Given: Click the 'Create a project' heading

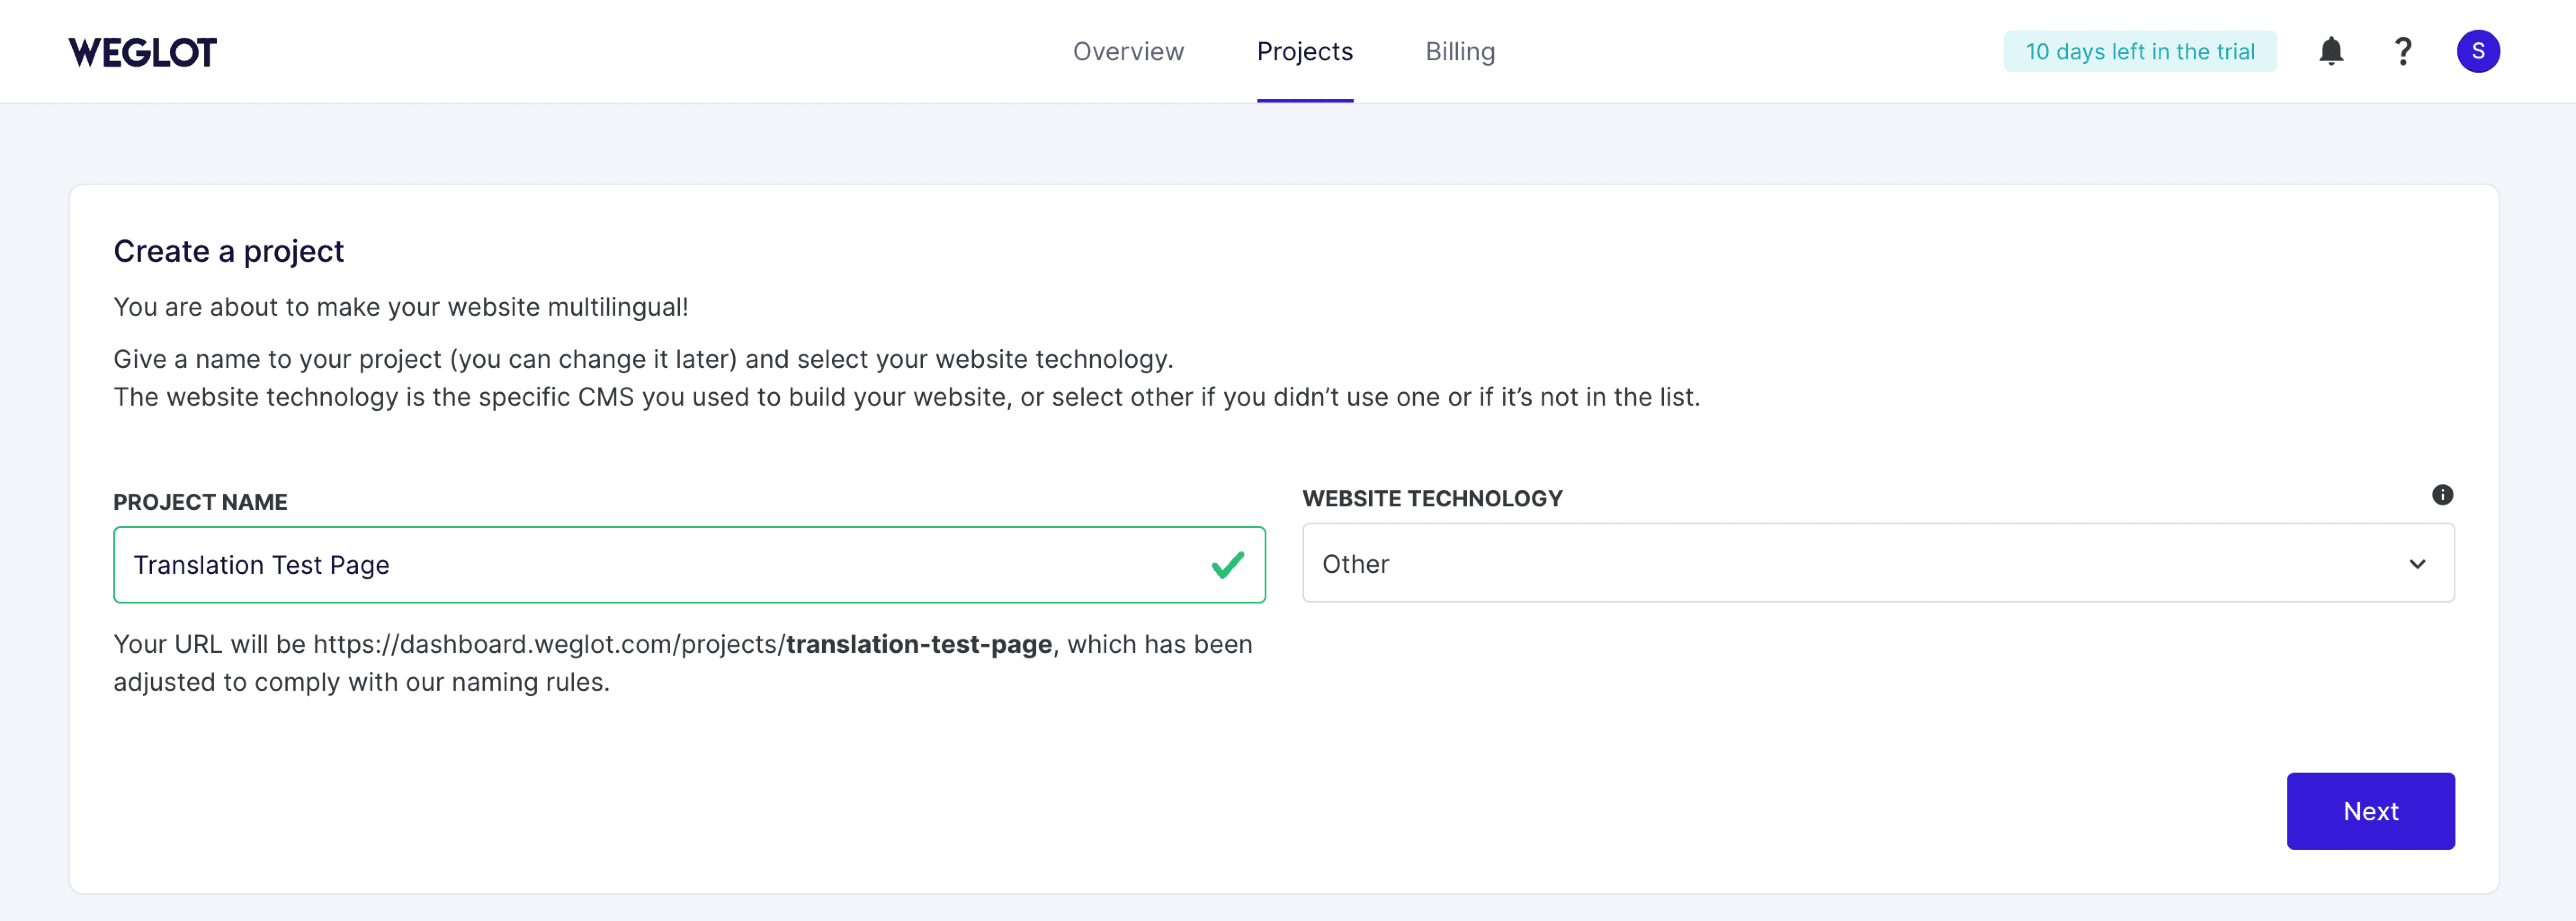Looking at the screenshot, I should point(228,251).
